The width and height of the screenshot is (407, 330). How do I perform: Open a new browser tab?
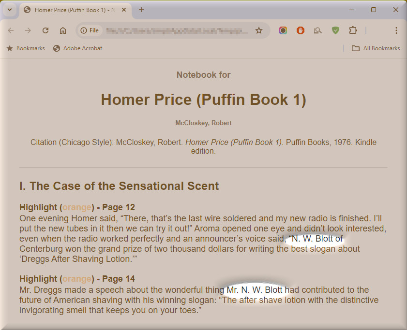tap(141, 10)
